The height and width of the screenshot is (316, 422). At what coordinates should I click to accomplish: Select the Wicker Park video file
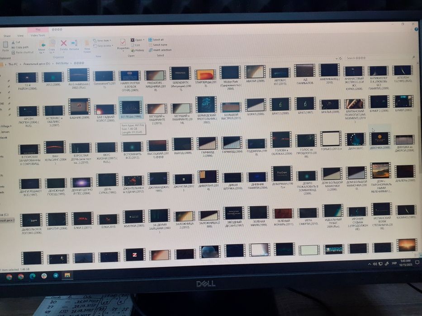[230, 78]
